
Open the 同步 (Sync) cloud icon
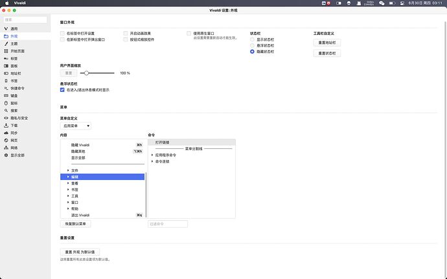[6, 133]
